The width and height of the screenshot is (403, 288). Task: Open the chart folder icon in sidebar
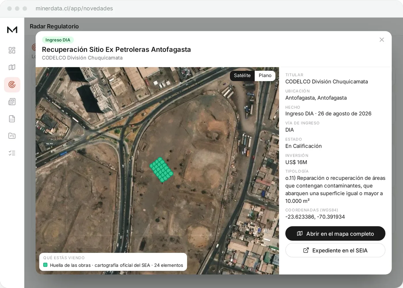tap(12, 136)
